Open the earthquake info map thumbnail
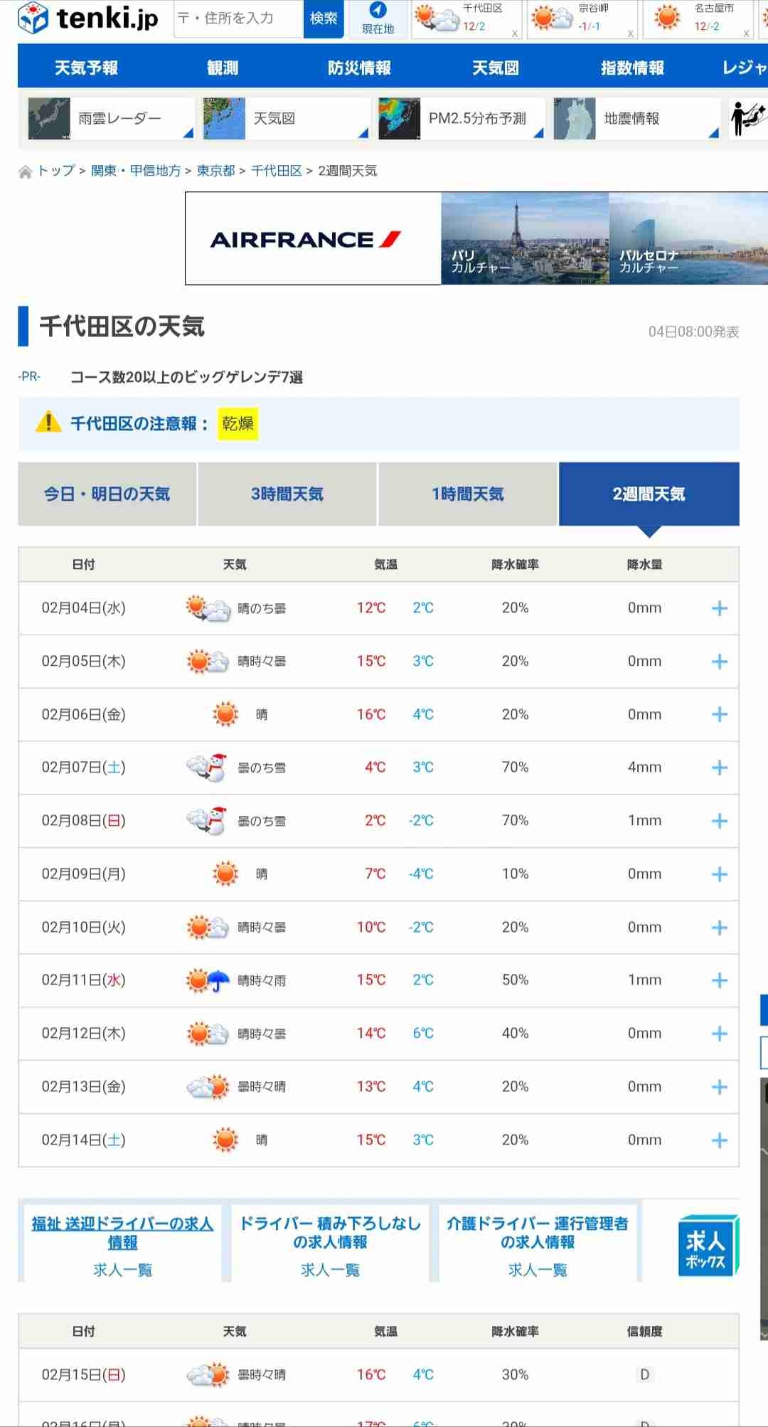Image resolution: width=768 pixels, height=1427 pixels. click(x=574, y=119)
